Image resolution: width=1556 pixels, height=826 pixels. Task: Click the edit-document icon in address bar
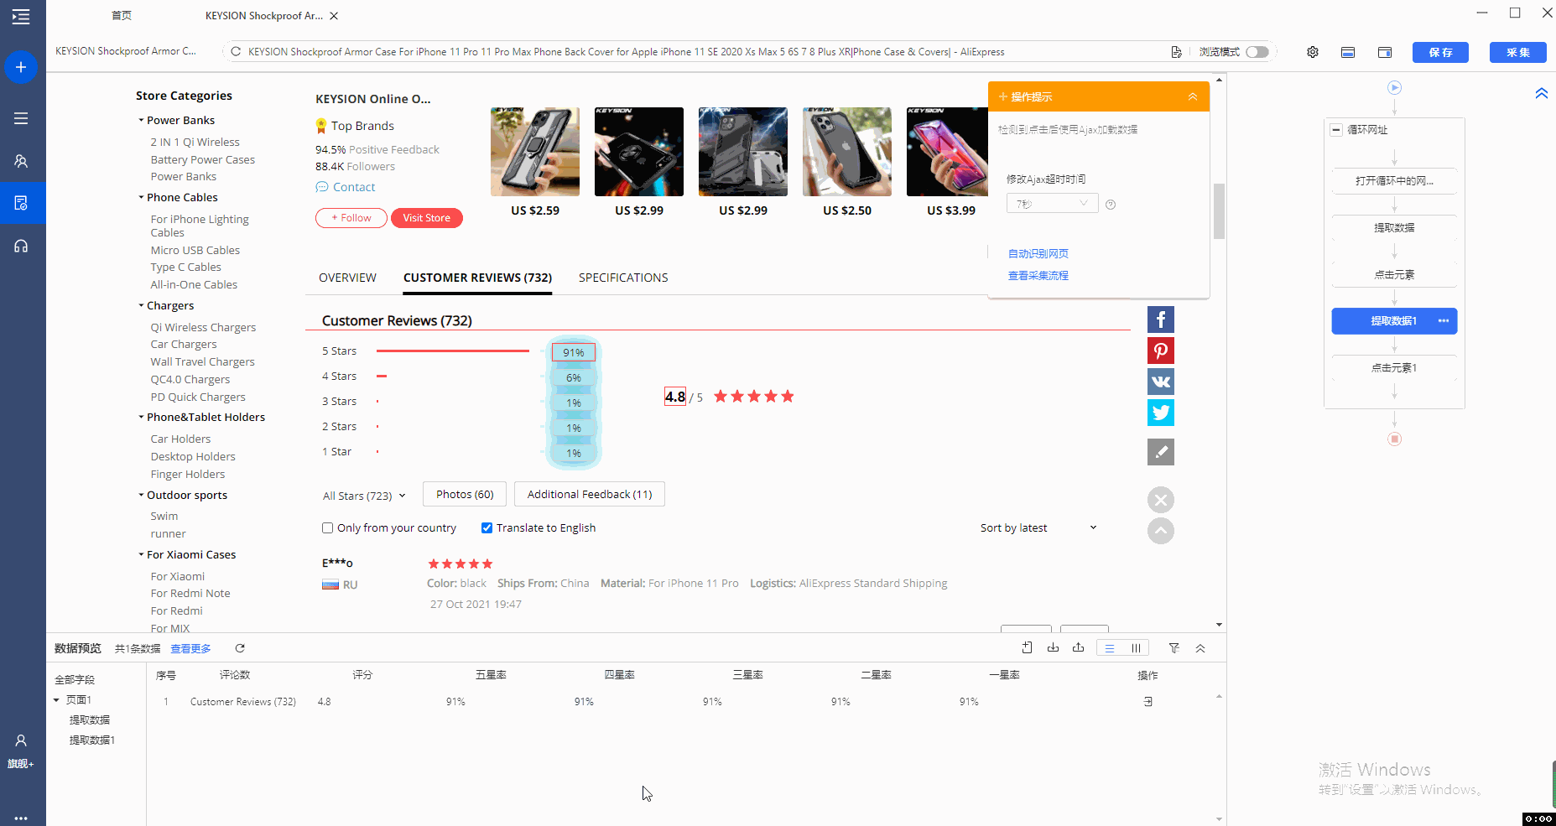point(1176,52)
